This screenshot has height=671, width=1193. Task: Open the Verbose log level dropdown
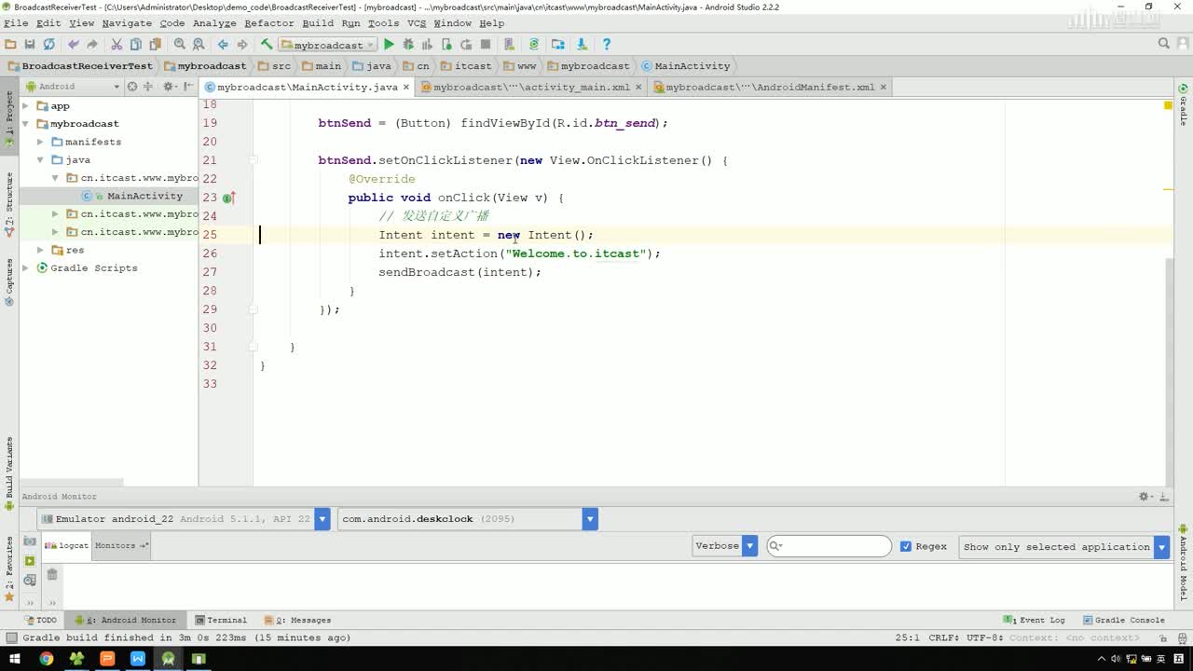tap(724, 546)
